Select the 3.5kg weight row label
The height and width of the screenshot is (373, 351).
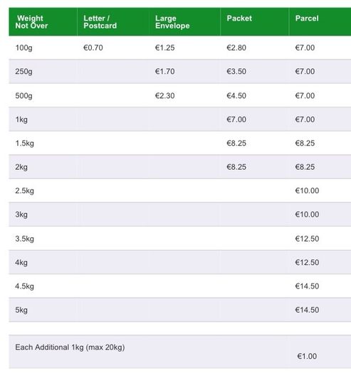(24, 239)
